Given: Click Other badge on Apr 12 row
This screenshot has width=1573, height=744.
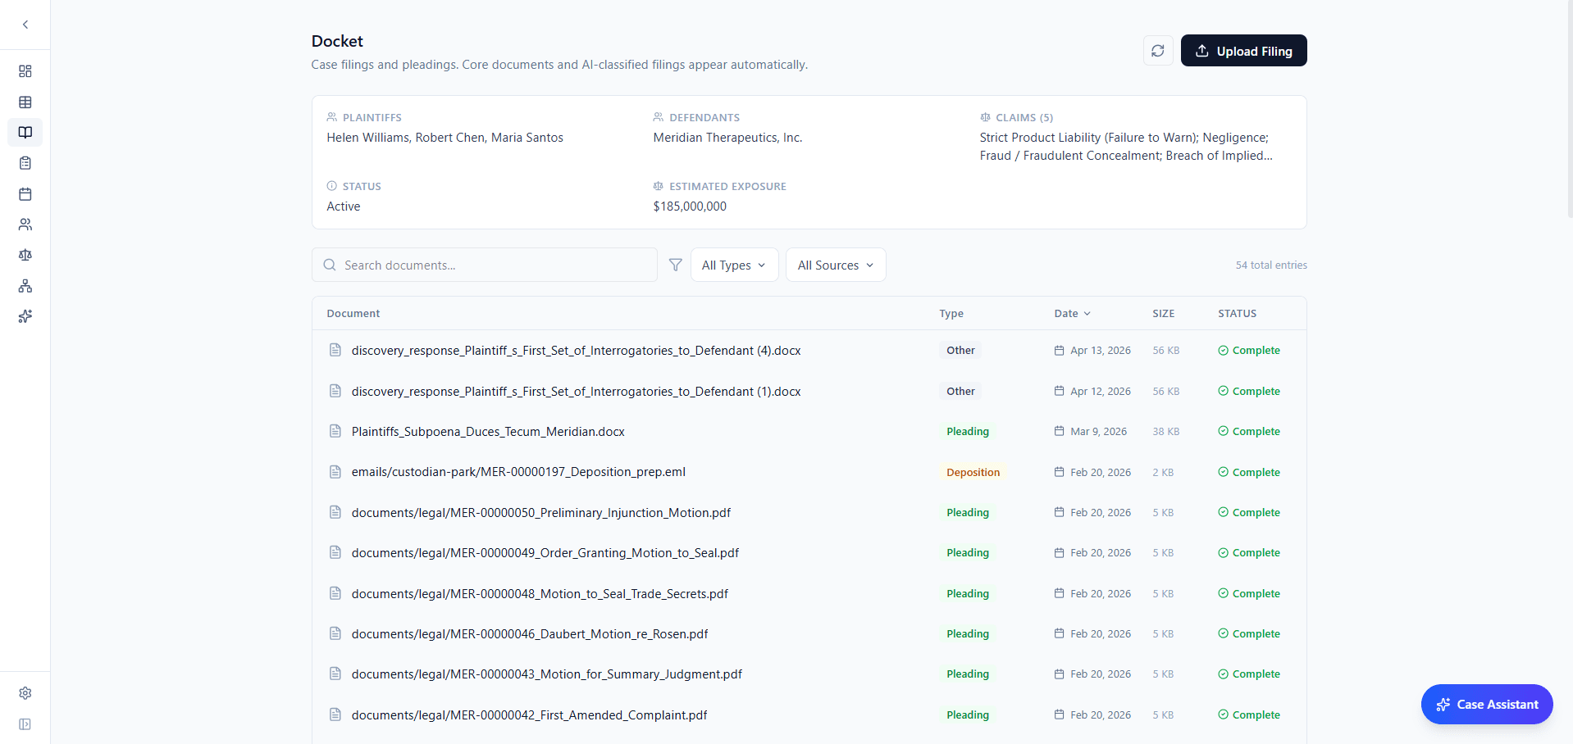Looking at the screenshot, I should click(960, 392).
